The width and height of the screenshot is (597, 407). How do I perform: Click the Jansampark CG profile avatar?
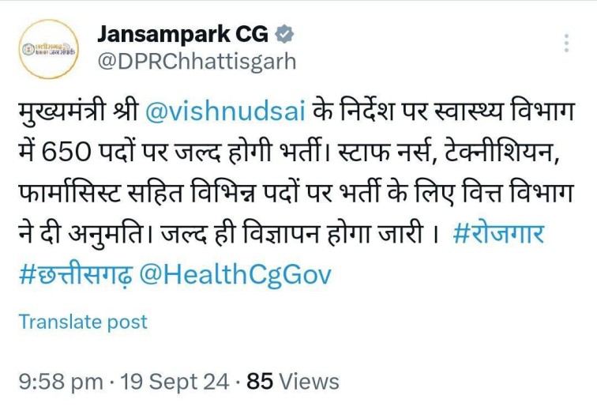(49, 49)
